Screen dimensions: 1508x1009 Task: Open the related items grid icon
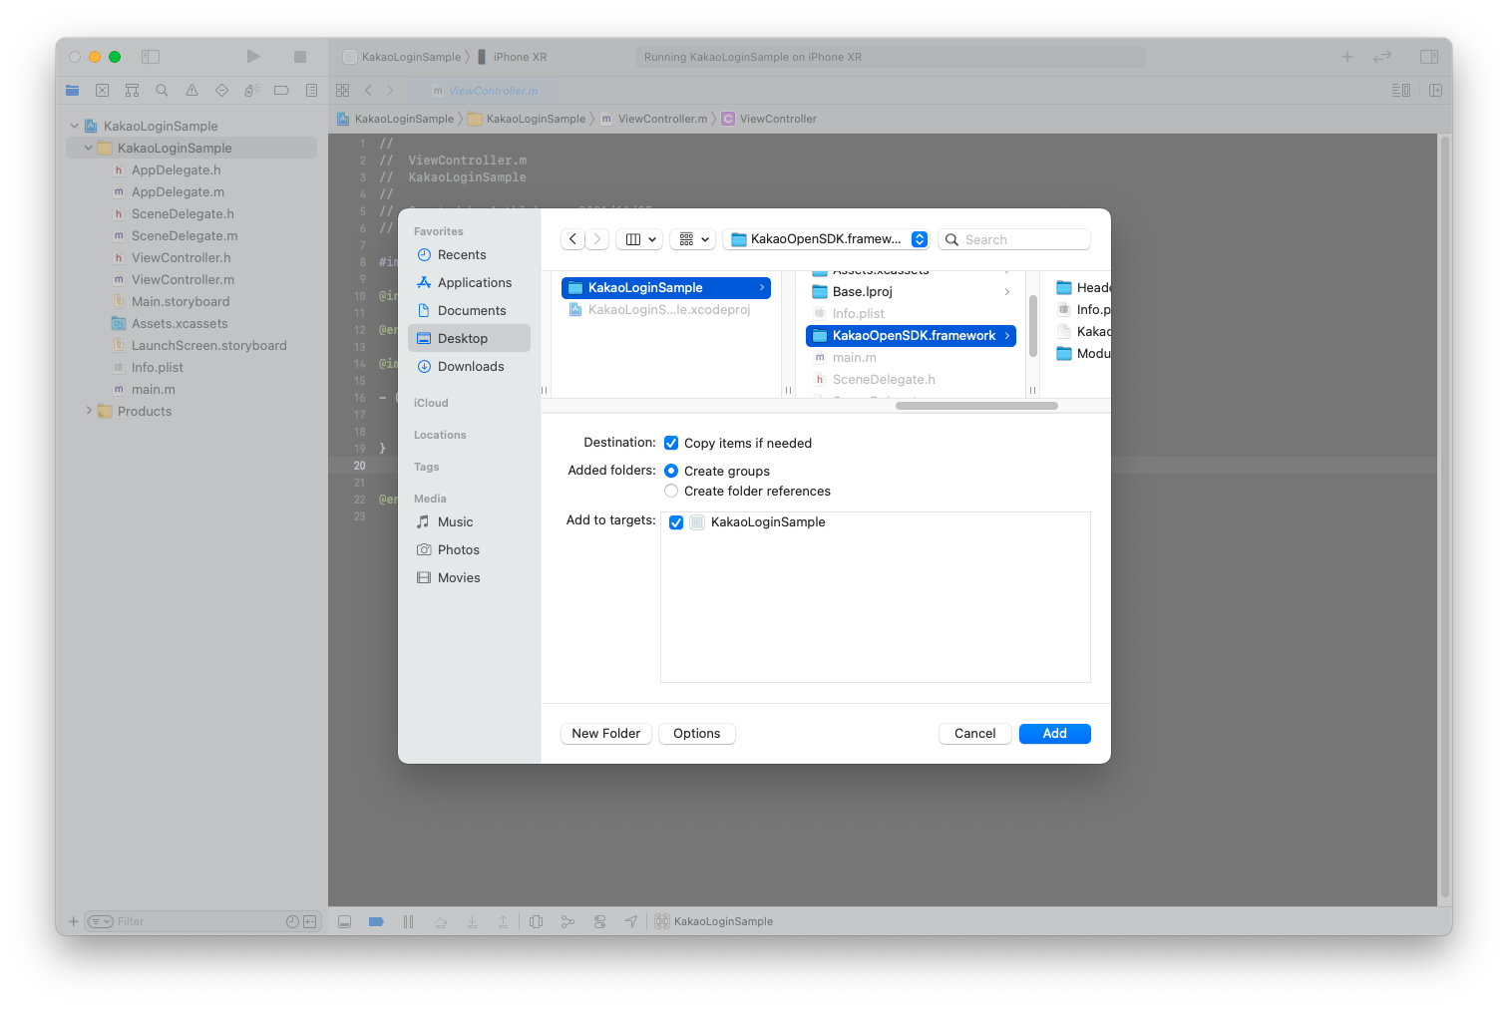pyautogui.click(x=343, y=91)
